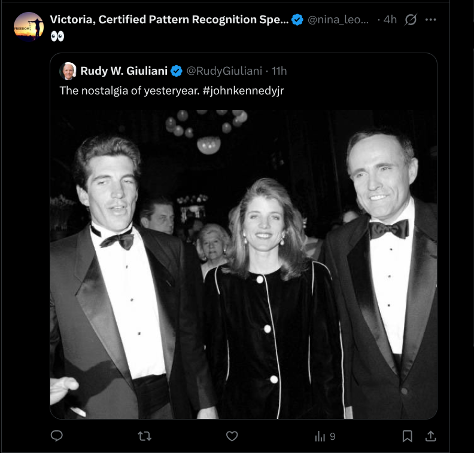Viewport: 474px width, 453px height.
Task: Open the quoted post's 11h timestamp
Action: click(x=279, y=71)
